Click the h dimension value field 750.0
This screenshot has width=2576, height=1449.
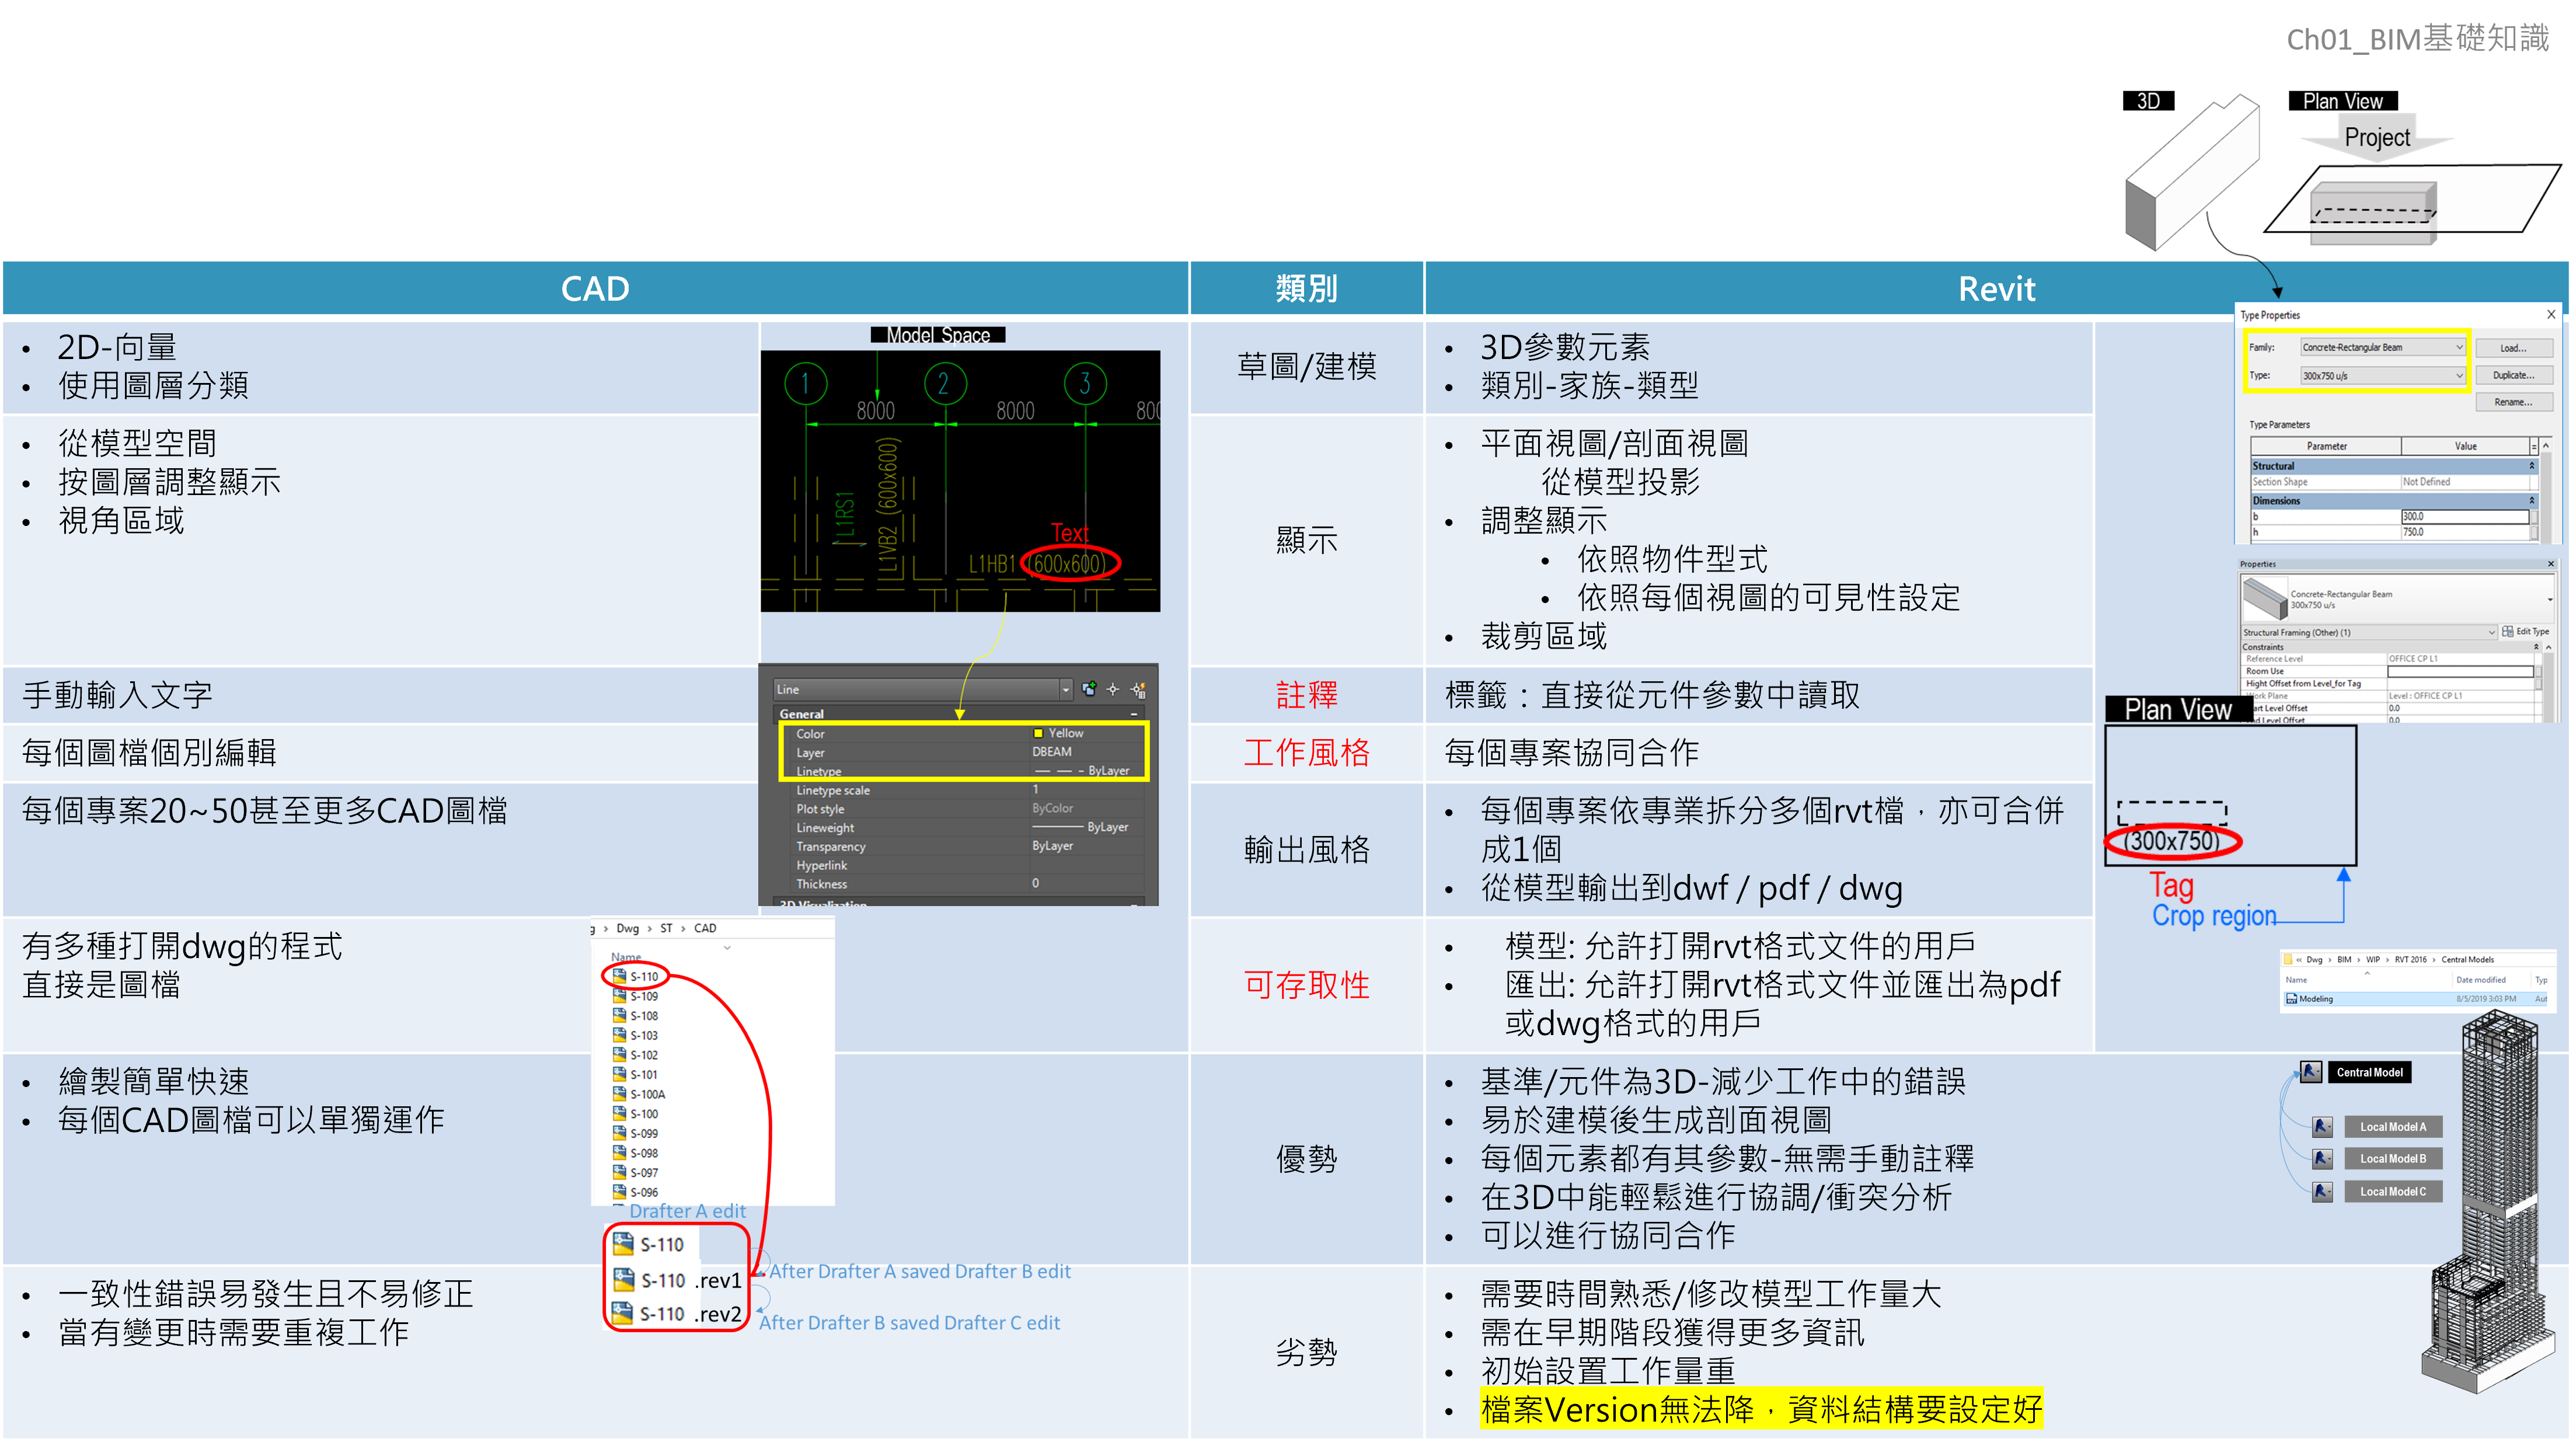click(x=2465, y=532)
